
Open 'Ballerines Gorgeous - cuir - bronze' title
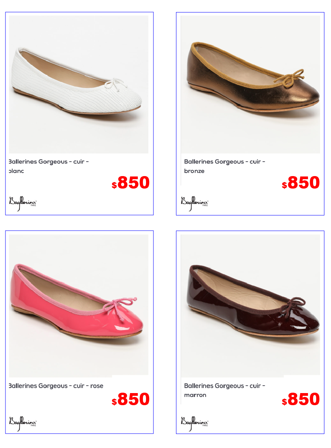(x=224, y=166)
